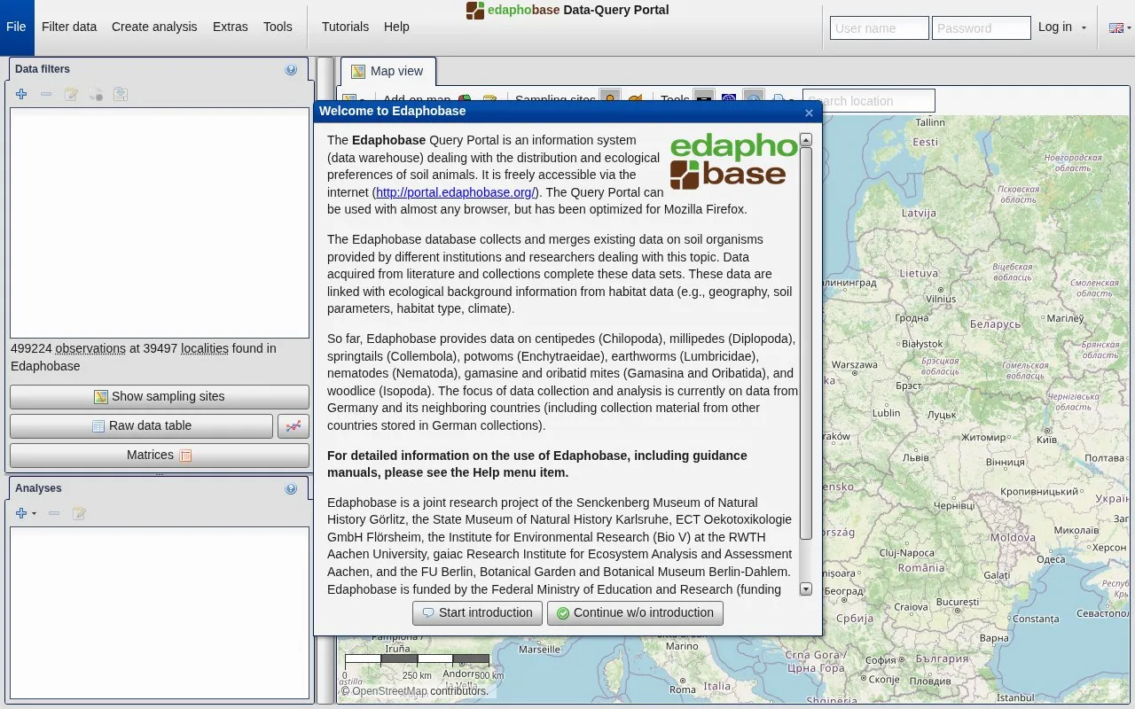Open the Create analysis menu
The image size is (1135, 709).
(x=154, y=27)
